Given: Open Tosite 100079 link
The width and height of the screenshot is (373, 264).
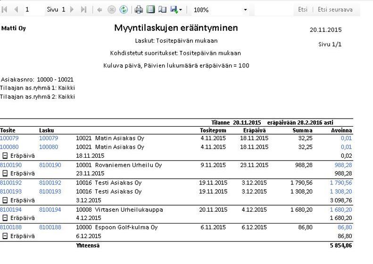Looking at the screenshot, I should click(9, 138).
